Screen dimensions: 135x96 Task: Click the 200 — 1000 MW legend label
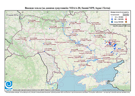[x=119, y=19]
